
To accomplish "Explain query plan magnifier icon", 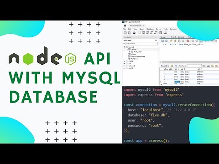I will point(179,41).
